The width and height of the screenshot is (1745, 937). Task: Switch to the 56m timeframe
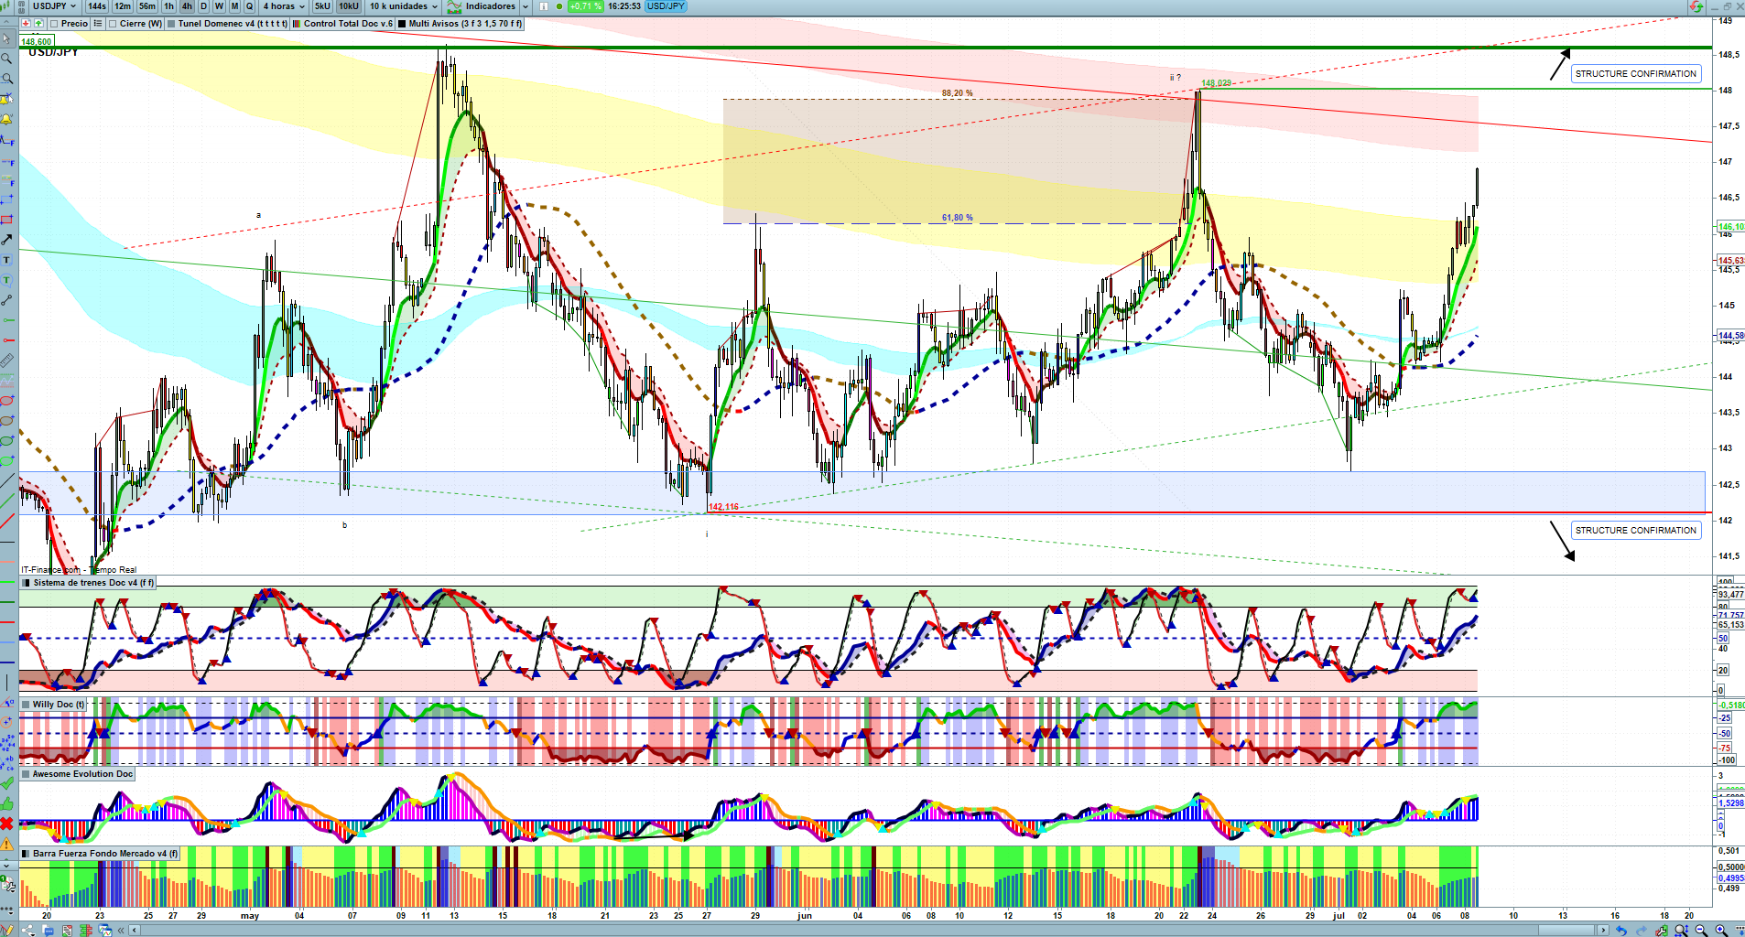coord(147,6)
